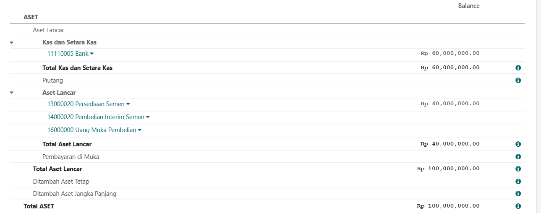541x213 pixels.
Task: Open dropdown caret for 16000000 Uang Muka Pembelian
Action: pyautogui.click(x=140, y=130)
